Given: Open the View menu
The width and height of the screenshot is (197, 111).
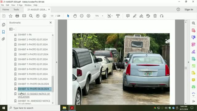Looking at the screenshot, I should pyautogui.click(x=13, y=5).
